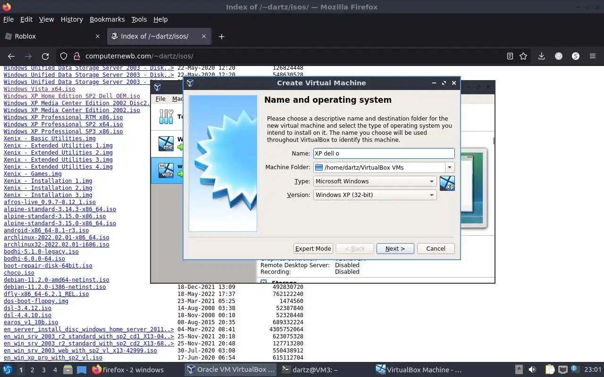604x377 pixels.
Task: Click the taskbar clock showing 23:01
Action: tap(593, 370)
